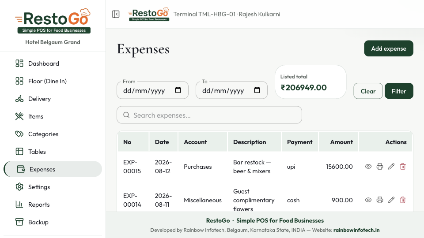Open Settings from the sidebar
Viewport: 424px width, 238px height.
53,187
